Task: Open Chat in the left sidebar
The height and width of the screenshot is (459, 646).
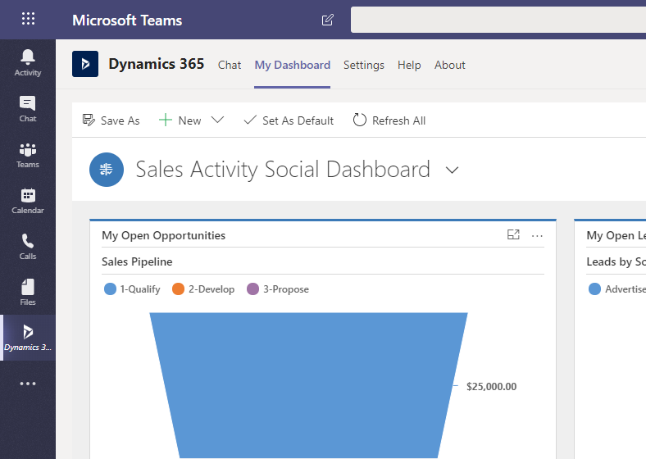Action: click(28, 109)
